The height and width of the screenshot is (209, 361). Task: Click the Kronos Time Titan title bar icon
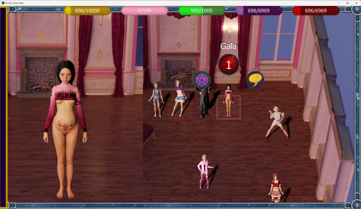tap(3, 3)
